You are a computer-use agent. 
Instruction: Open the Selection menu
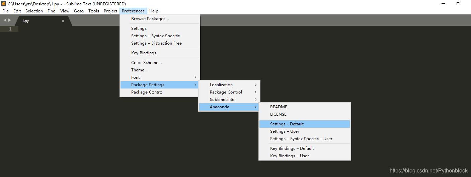(34, 11)
